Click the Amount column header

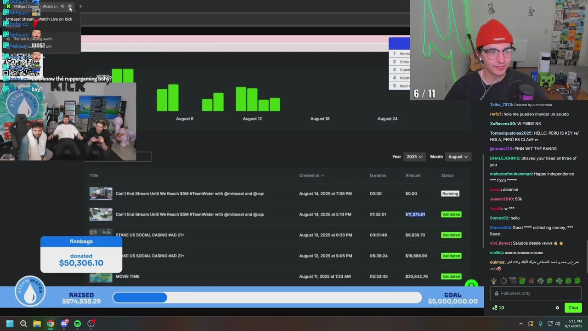coord(413,175)
